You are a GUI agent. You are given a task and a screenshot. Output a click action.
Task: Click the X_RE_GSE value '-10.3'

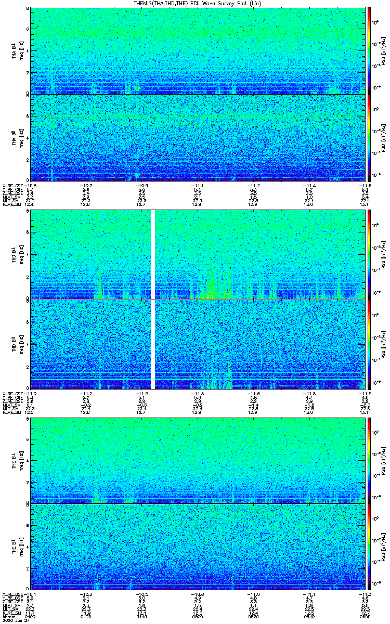[x=86, y=595]
